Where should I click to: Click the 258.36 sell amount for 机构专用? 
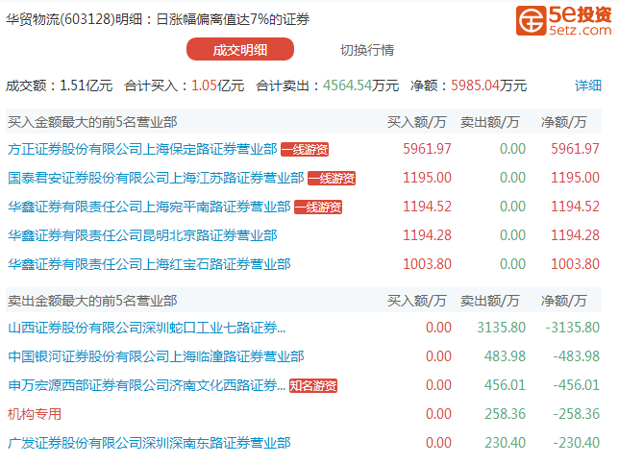pyautogui.click(x=505, y=414)
